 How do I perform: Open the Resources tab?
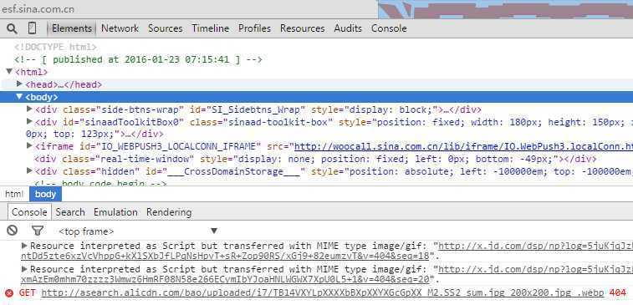303,28
